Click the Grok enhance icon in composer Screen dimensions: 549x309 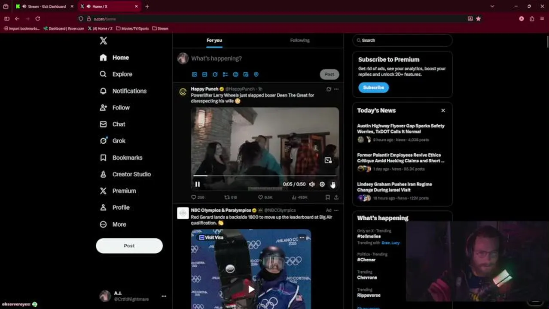click(215, 74)
